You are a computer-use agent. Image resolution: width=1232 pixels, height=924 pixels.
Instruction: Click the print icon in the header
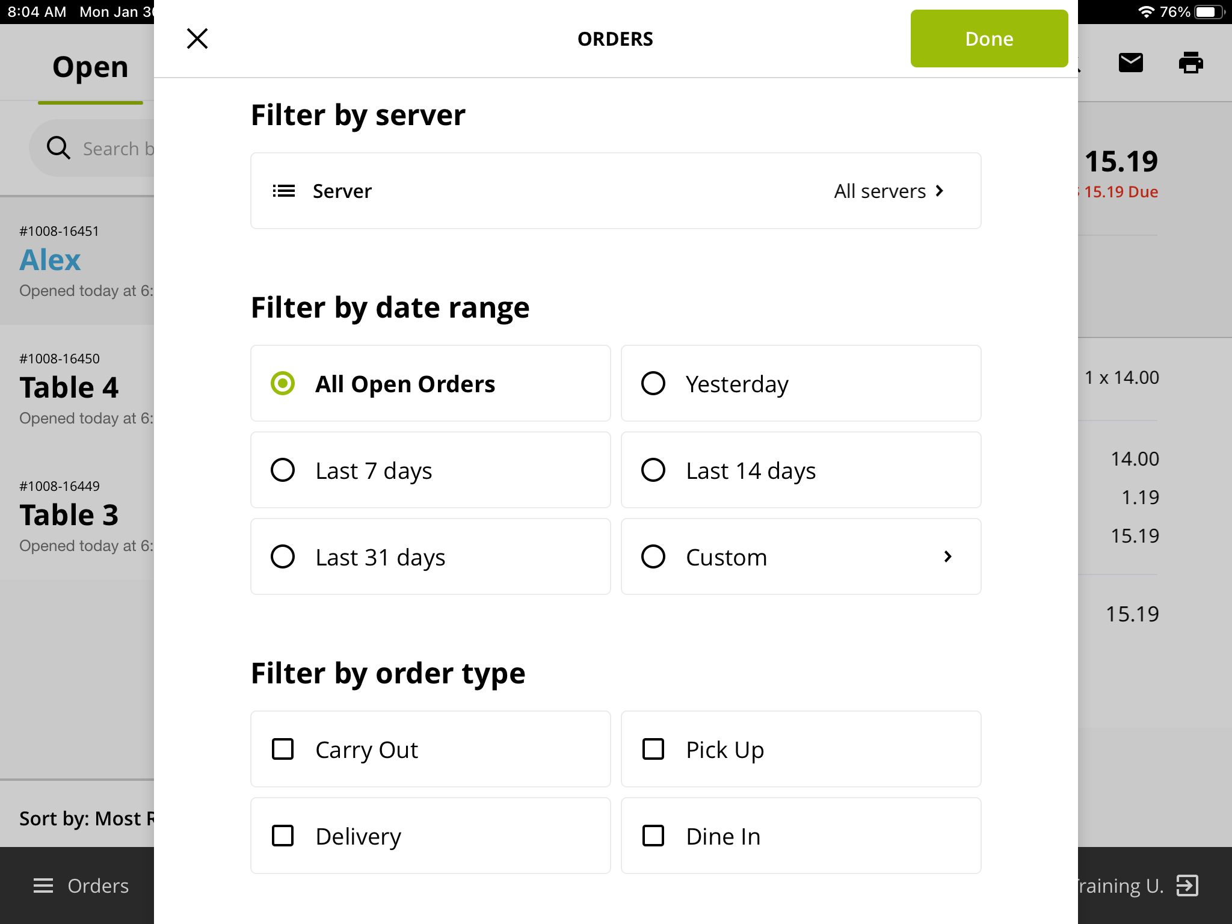[x=1192, y=63]
